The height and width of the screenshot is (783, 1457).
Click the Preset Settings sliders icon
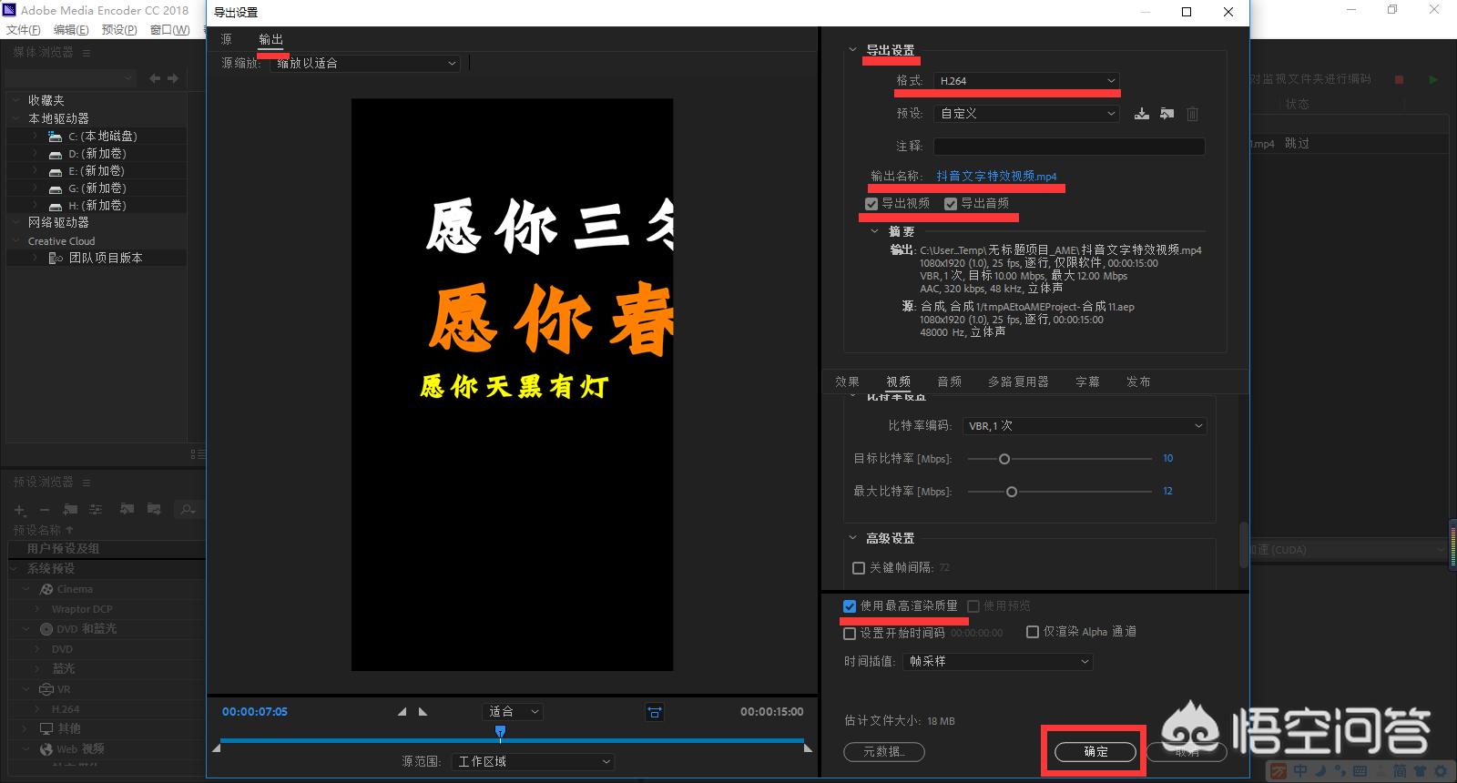tap(96, 510)
